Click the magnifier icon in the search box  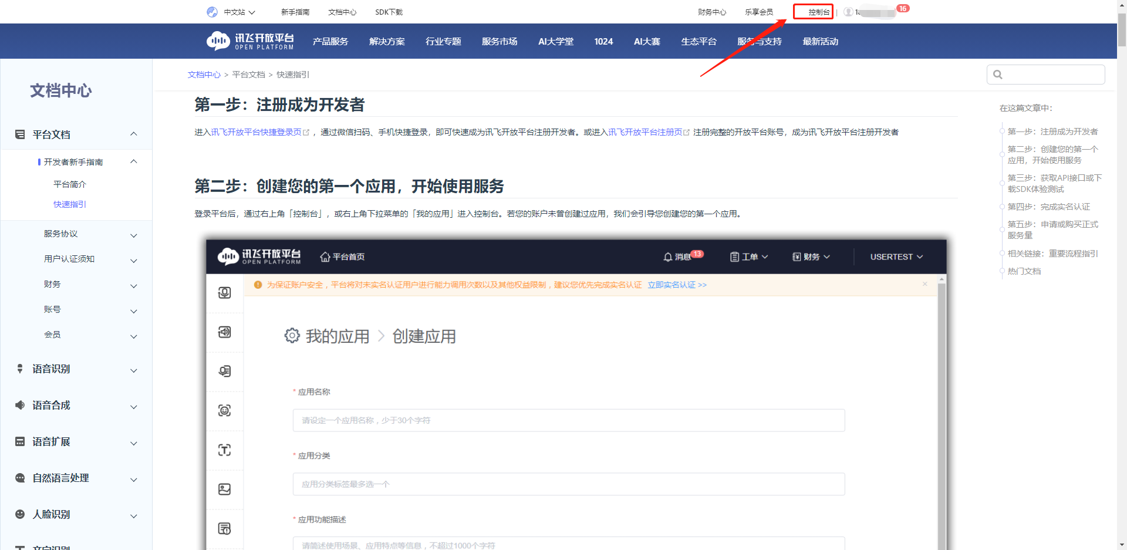998,74
